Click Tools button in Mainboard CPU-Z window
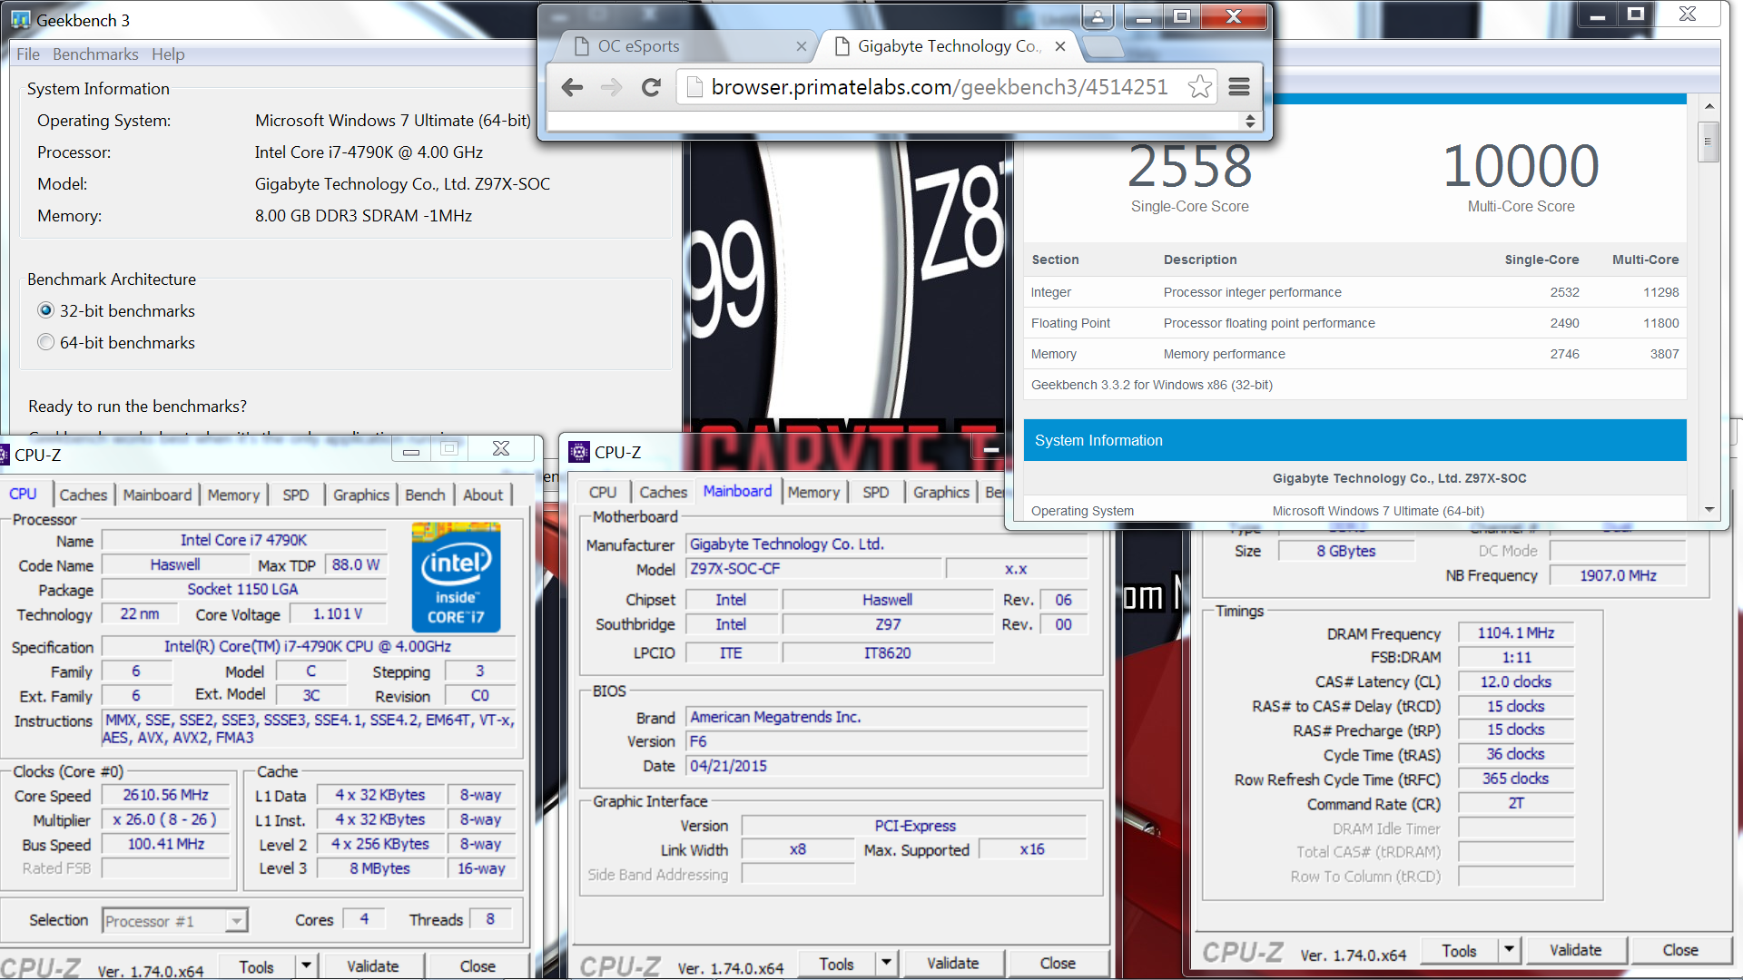This screenshot has height=980, width=1743. coord(837,964)
